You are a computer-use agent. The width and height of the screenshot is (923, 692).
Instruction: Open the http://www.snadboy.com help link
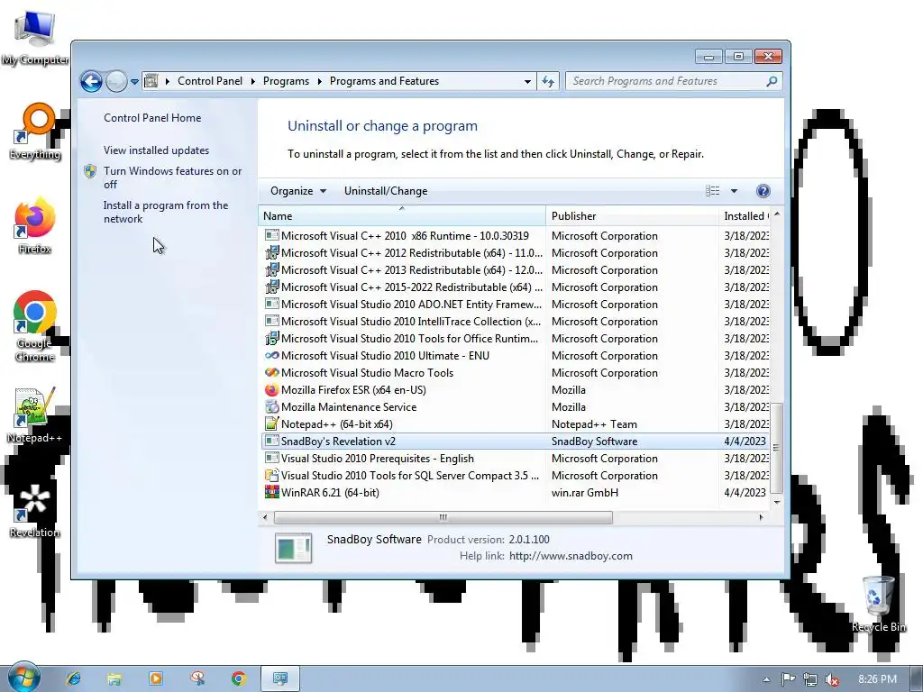571,555
